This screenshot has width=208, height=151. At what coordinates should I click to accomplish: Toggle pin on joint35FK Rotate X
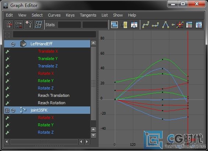click(x=7, y=117)
